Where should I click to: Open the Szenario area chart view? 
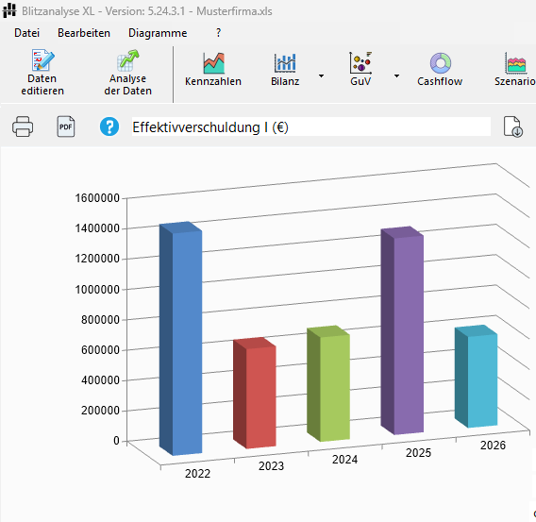point(515,70)
